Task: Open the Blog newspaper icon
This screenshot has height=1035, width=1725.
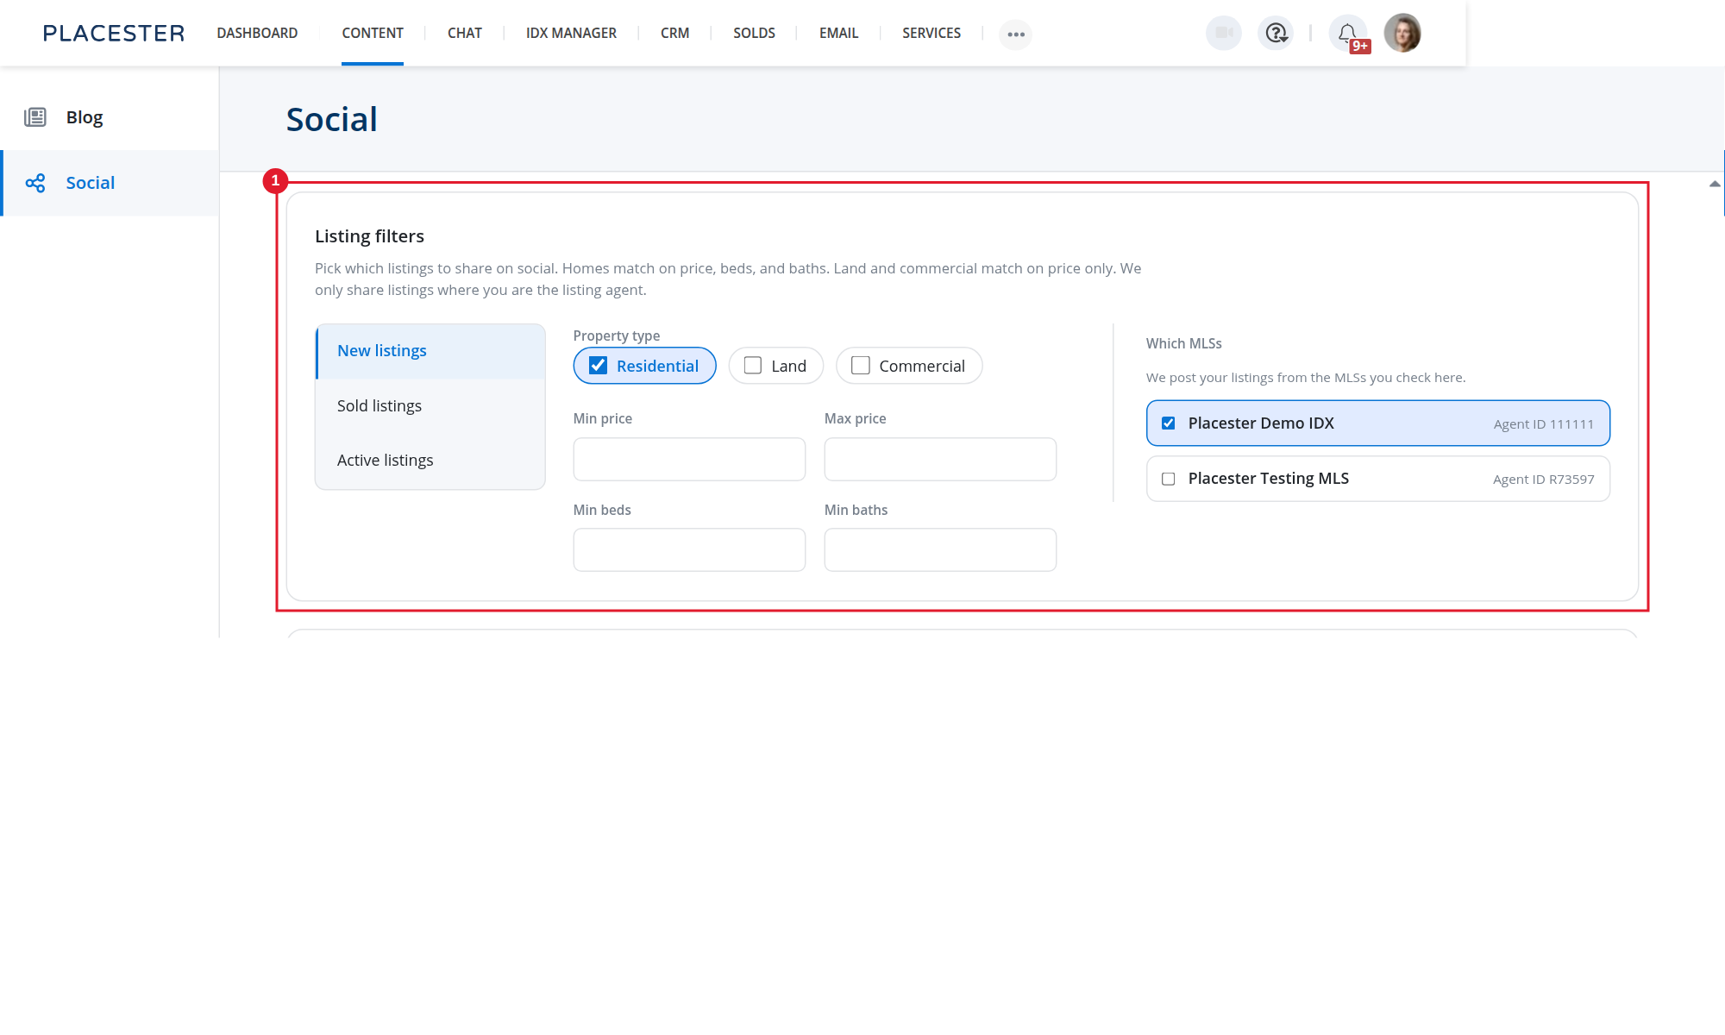Action: 35,117
